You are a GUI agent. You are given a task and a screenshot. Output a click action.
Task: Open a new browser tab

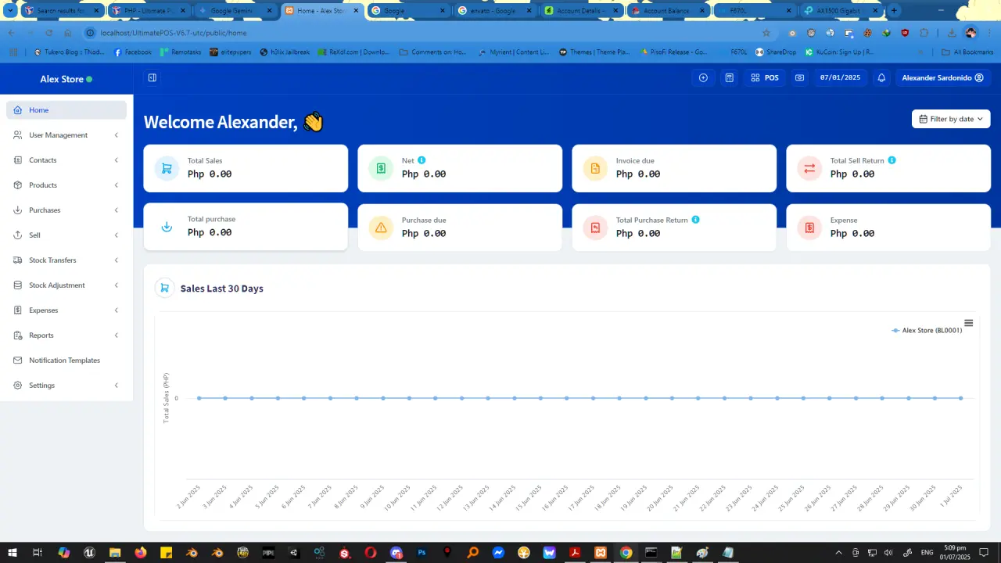[x=894, y=11]
